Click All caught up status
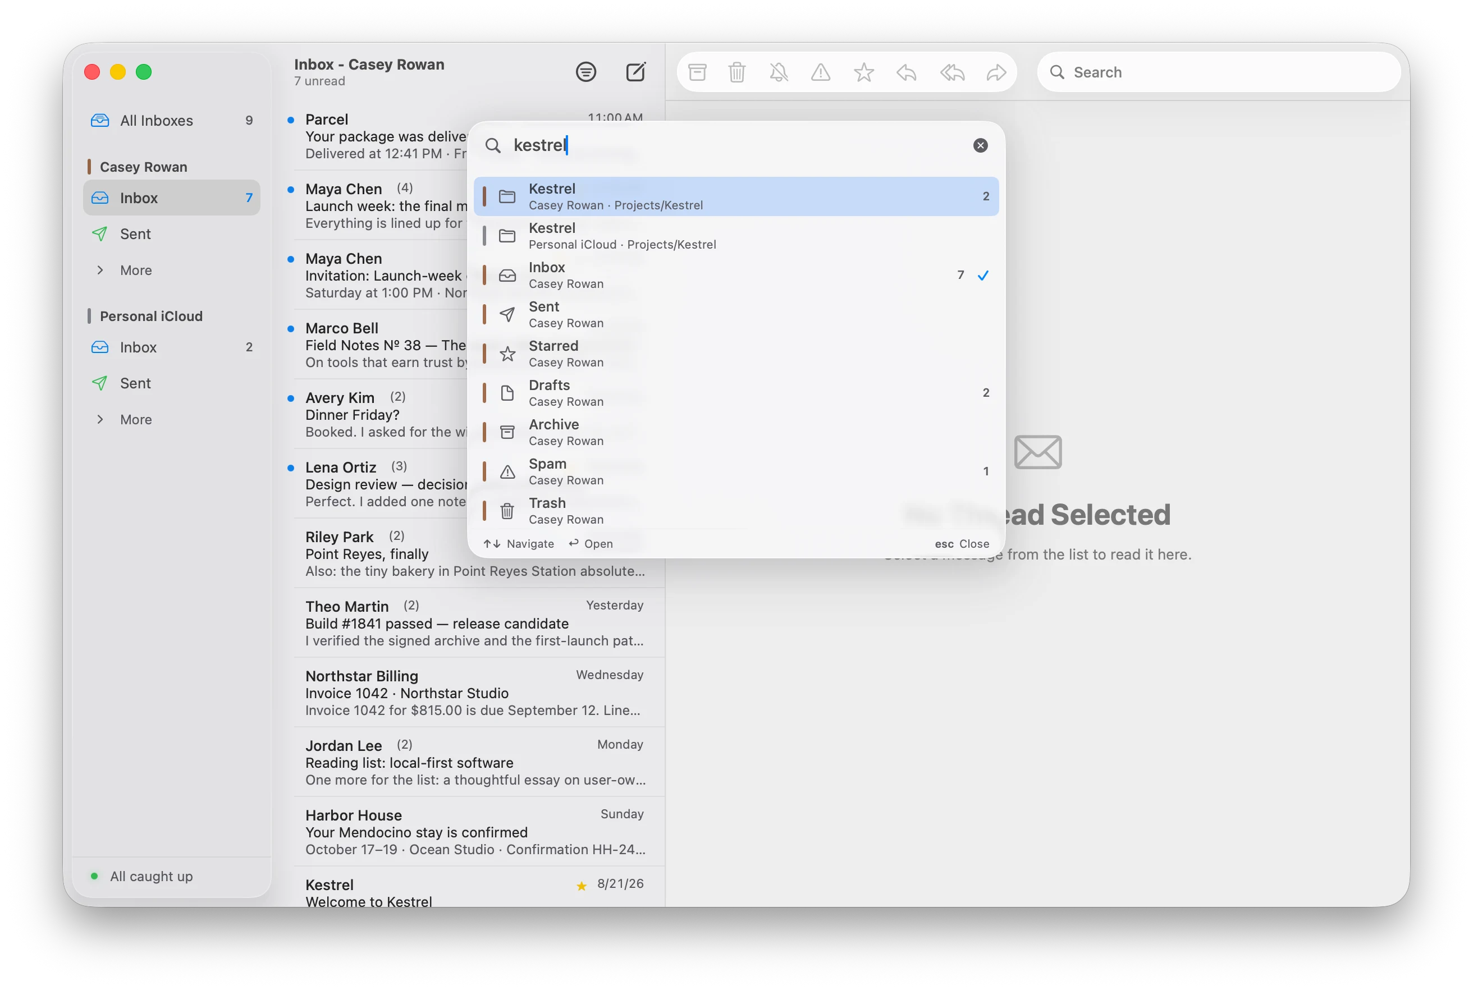1473x990 pixels. [x=151, y=876]
